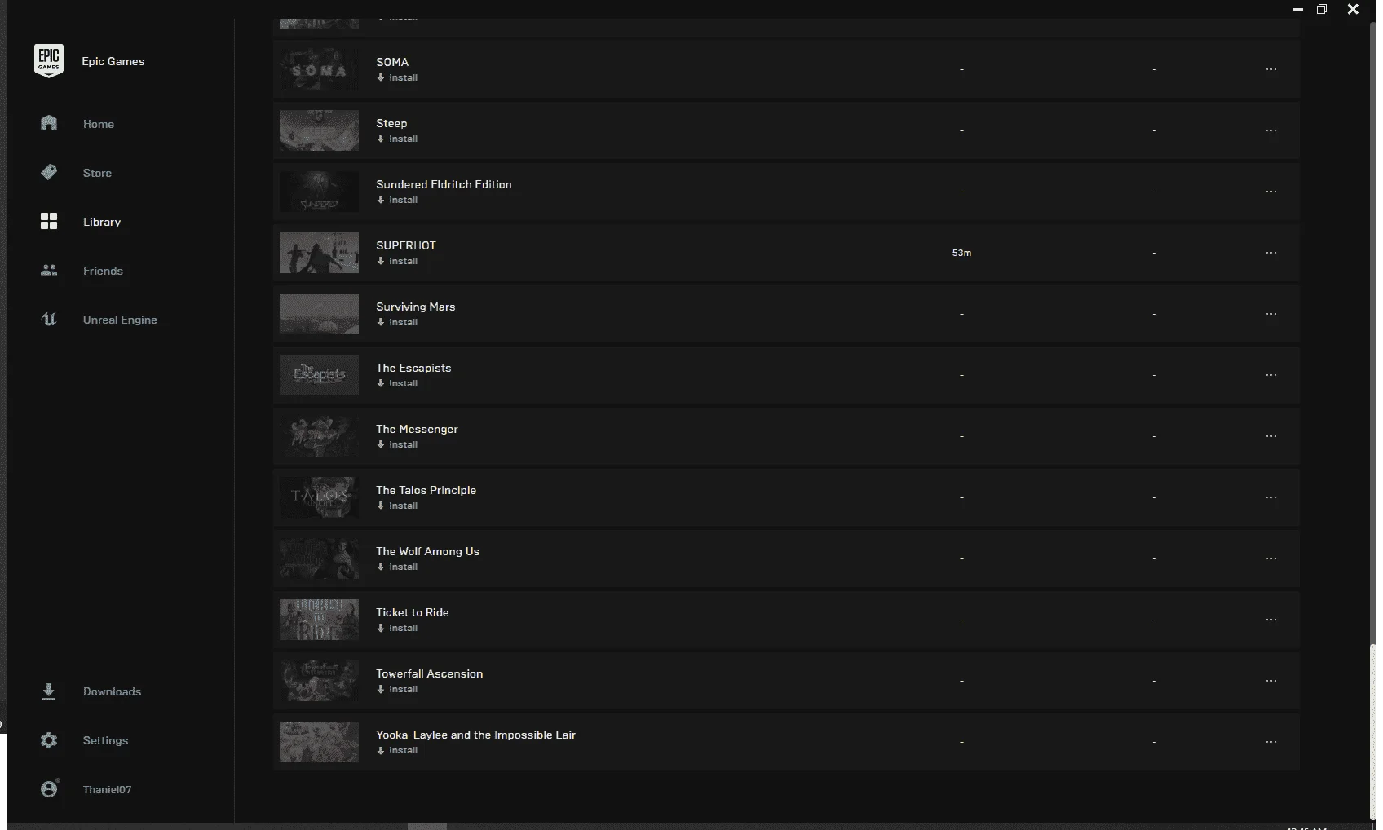
Task: Click the Thaniel07 username label
Action: (107, 789)
